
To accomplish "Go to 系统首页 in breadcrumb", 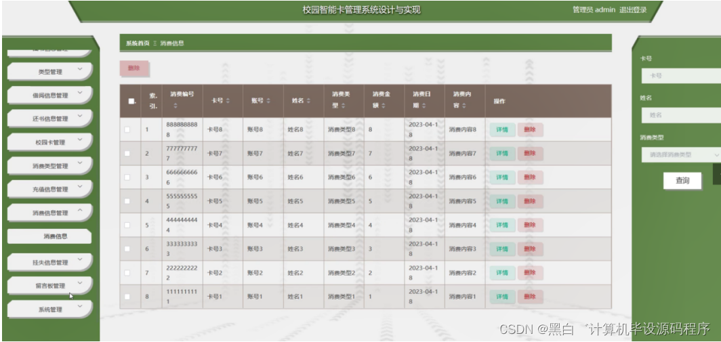I will (x=138, y=43).
